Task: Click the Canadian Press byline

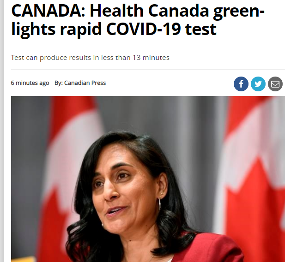Action: pos(80,83)
